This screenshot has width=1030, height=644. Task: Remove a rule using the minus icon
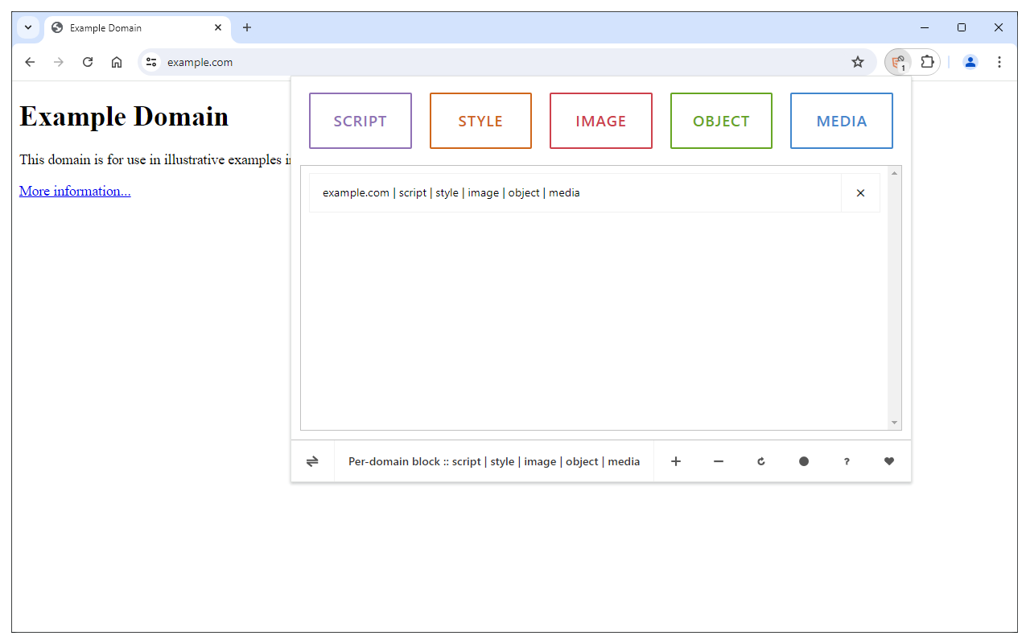click(x=718, y=460)
